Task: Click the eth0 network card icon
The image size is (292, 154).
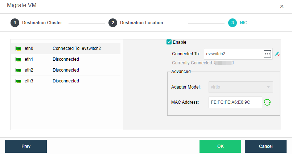Action: coord(18,48)
